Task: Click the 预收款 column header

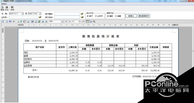Action: (x=166, y=47)
